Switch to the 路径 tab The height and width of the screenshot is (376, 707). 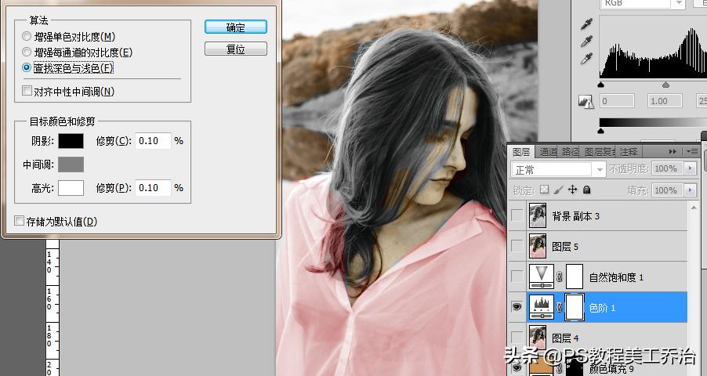pyautogui.click(x=571, y=152)
